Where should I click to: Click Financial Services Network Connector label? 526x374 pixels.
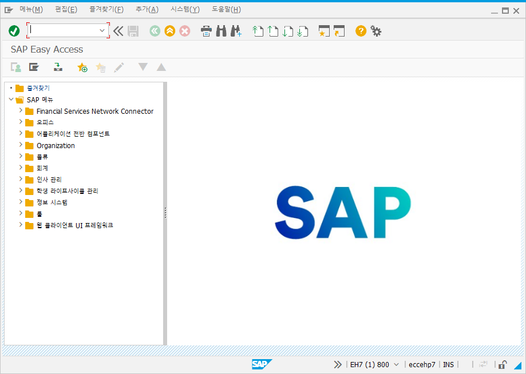95,112
